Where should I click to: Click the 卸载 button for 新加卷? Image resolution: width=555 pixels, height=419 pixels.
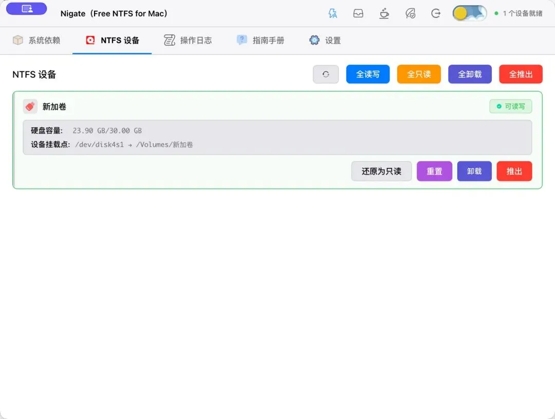[474, 171]
